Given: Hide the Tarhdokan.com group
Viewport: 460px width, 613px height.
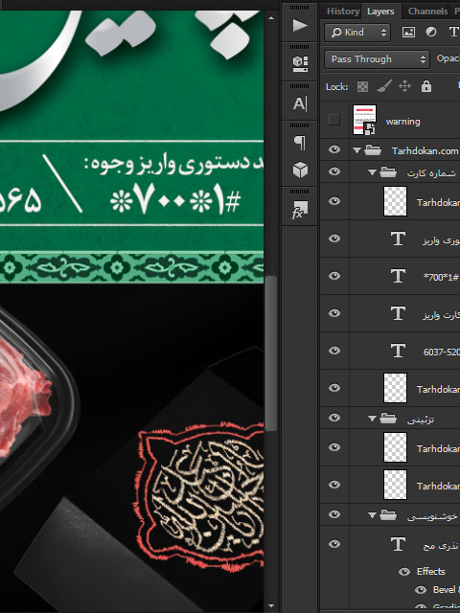Looking at the screenshot, I should tap(334, 149).
